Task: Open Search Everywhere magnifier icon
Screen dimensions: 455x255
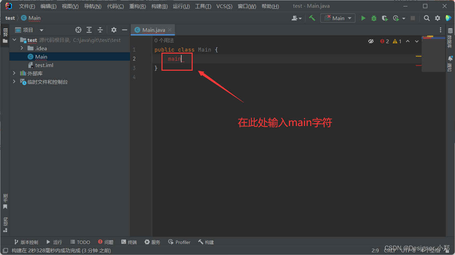Action: click(427, 18)
